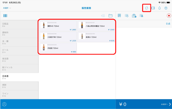Select the 日本酒 category

coord(19,77)
